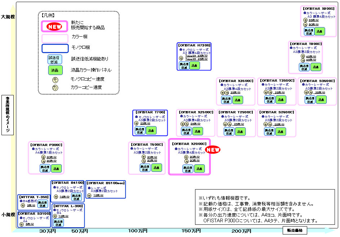This screenshot has height=237, width=340.
Task: Click the 液晶 badge in OFISTAR X2000C card
Action: (199, 169)
